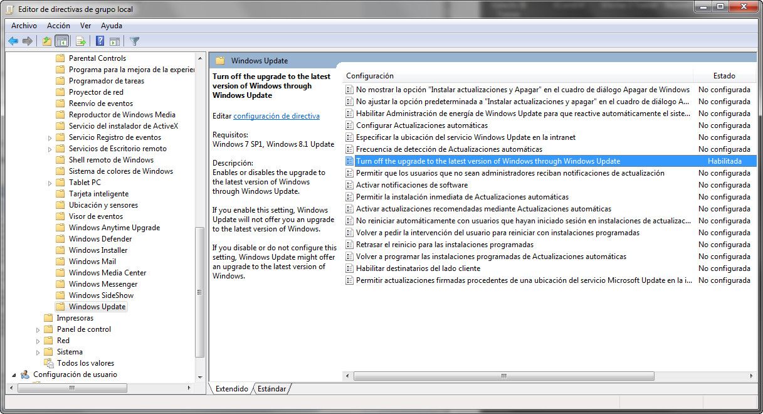Click the Parental Controls folder icon
This screenshot has width=763, height=414.
click(60, 58)
